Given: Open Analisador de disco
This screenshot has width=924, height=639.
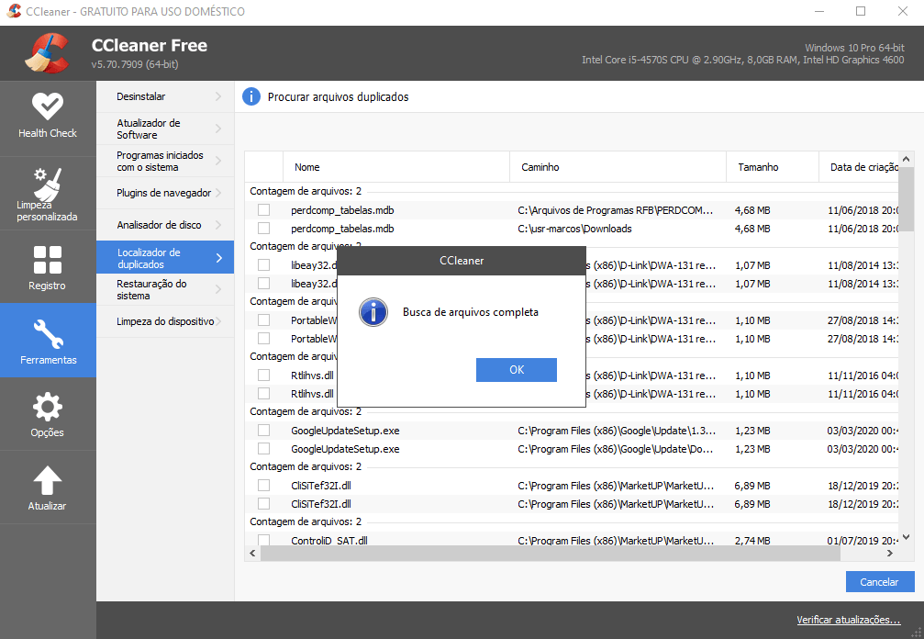Looking at the screenshot, I should [165, 225].
